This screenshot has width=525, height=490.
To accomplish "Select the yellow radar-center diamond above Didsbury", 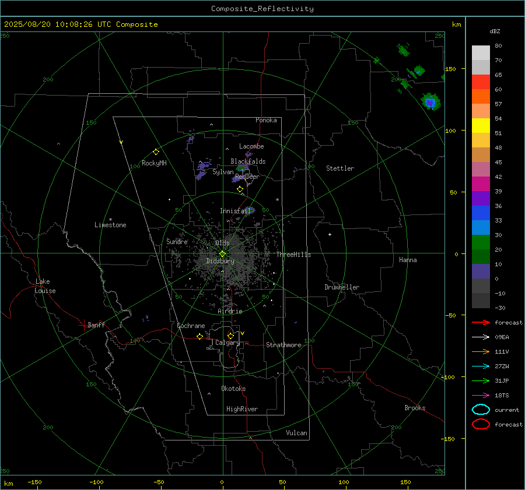I will pos(222,254).
